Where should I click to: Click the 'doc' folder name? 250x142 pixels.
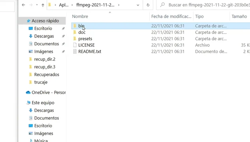(x=82, y=32)
